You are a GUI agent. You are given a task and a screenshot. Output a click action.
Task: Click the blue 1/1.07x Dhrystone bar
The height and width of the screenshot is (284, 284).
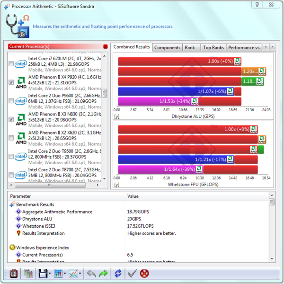pyautogui.click(x=176, y=91)
